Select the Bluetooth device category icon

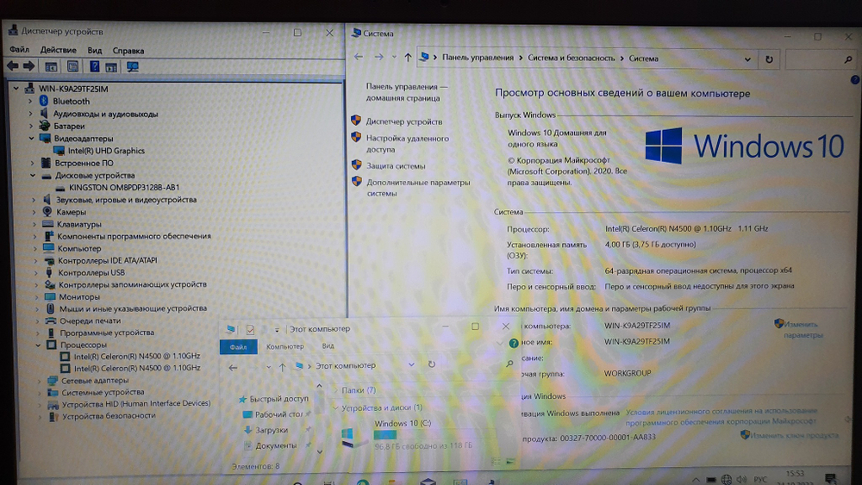[x=44, y=101]
